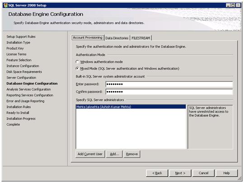Close the SQL Server 2008 Setup window

(x=238, y=5)
